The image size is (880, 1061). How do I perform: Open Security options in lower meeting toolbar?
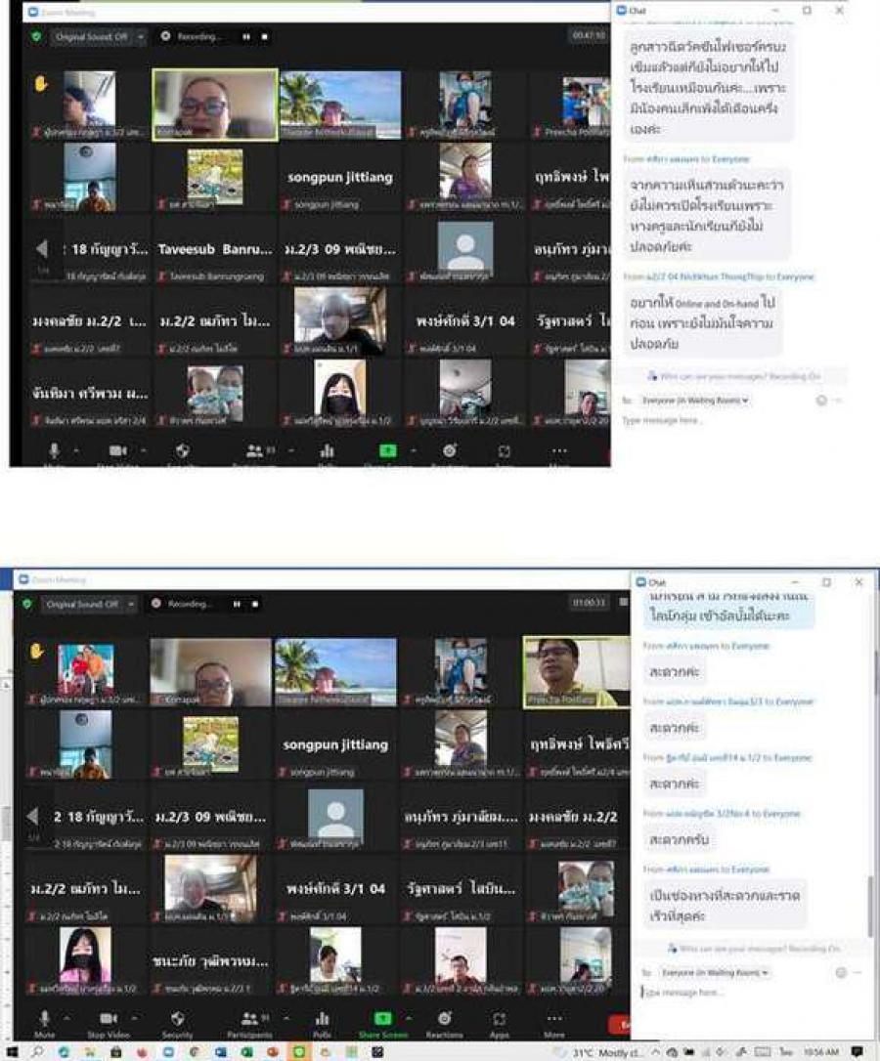177,1019
